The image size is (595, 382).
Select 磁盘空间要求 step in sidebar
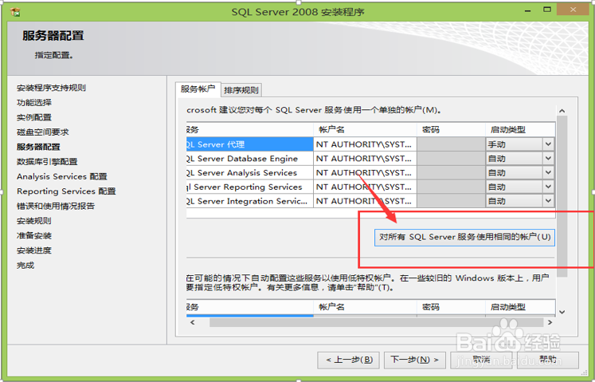[x=43, y=132]
